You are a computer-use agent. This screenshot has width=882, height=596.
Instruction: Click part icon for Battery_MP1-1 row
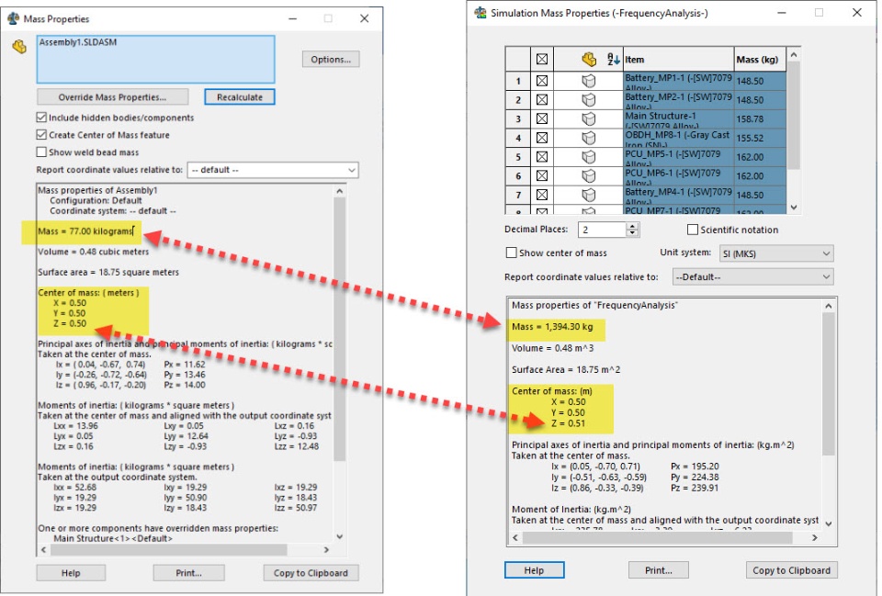click(x=588, y=81)
